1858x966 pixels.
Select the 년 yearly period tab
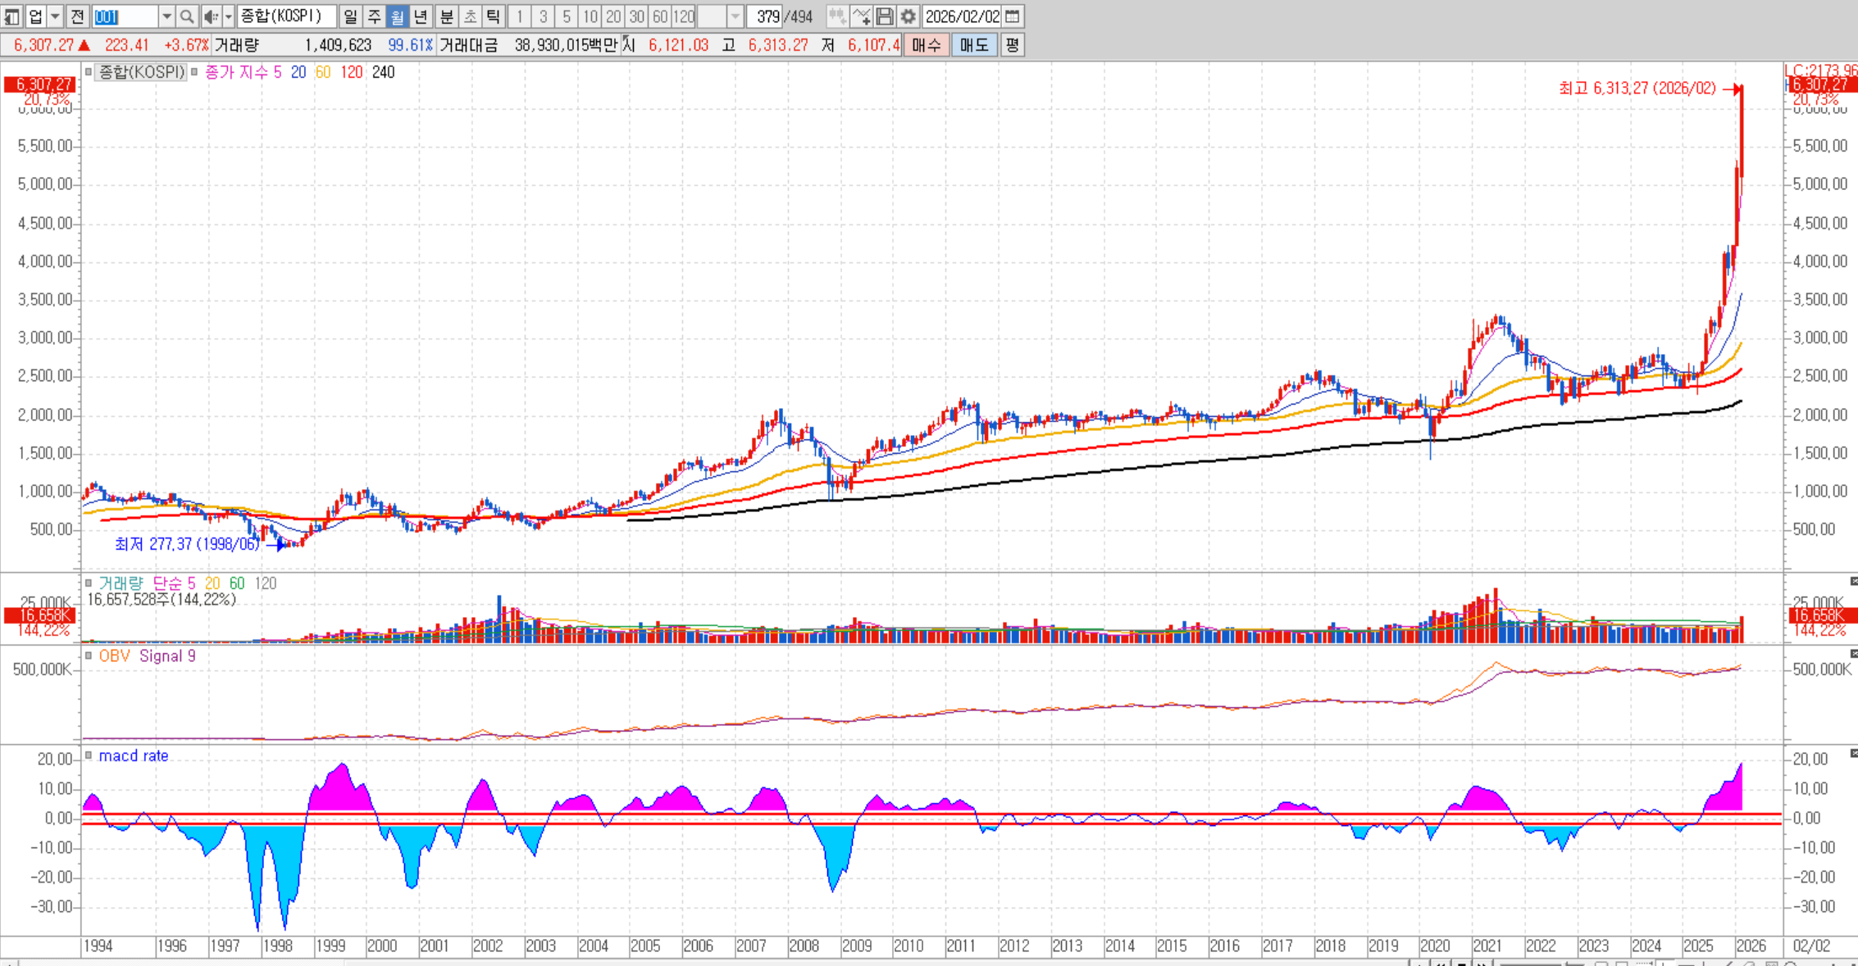[421, 16]
